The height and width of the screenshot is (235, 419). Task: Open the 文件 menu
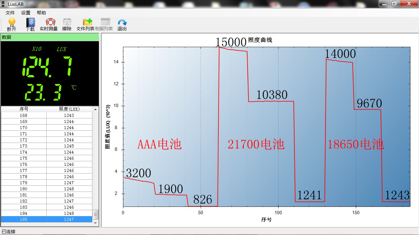point(10,13)
